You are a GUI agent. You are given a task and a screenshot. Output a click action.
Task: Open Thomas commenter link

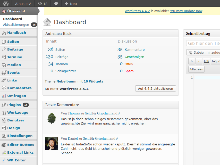[74, 113]
